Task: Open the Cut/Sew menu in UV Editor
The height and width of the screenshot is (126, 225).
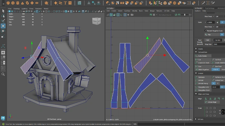Action: [127, 11]
